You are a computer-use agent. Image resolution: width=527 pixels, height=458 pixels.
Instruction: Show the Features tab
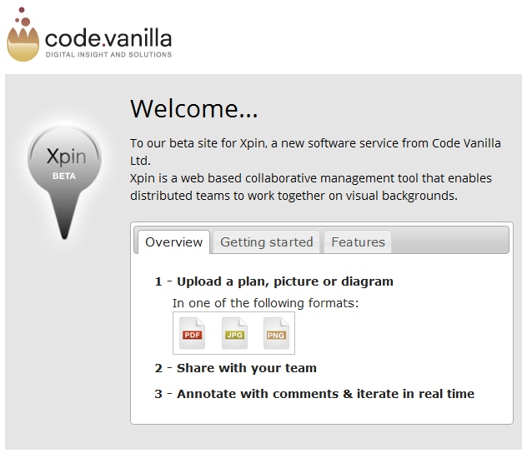click(358, 242)
